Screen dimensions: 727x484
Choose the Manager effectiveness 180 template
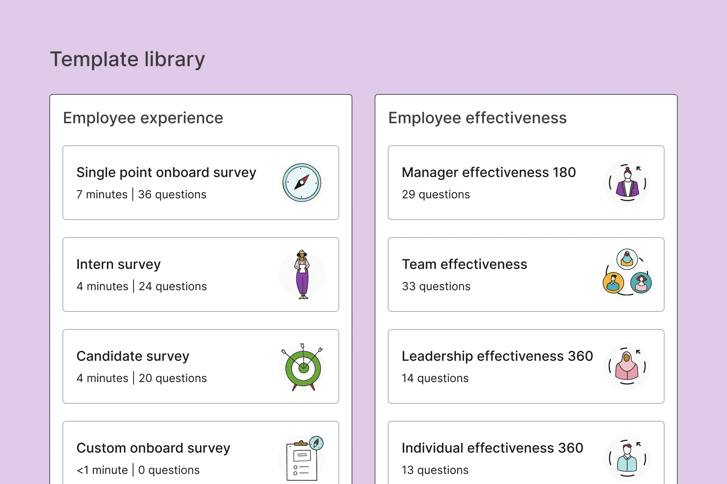coord(488,173)
